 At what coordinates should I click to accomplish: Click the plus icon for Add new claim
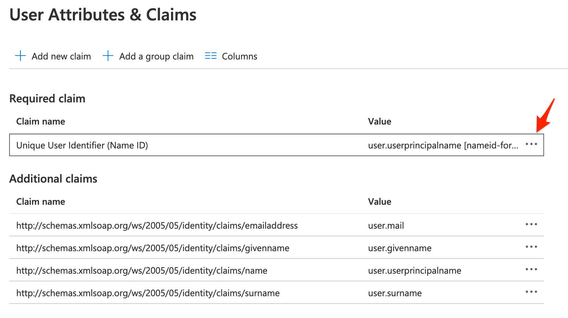click(20, 56)
